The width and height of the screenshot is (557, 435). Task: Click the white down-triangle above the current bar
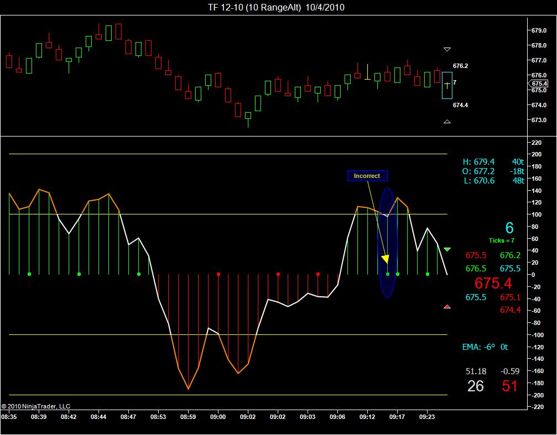pyautogui.click(x=447, y=49)
